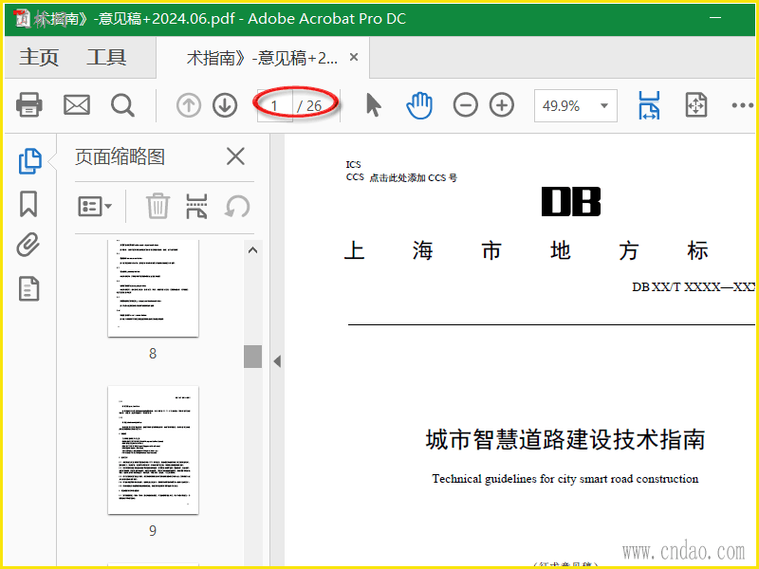Select the arrow Selection tool
This screenshot has width=759, height=569.
pos(373,105)
